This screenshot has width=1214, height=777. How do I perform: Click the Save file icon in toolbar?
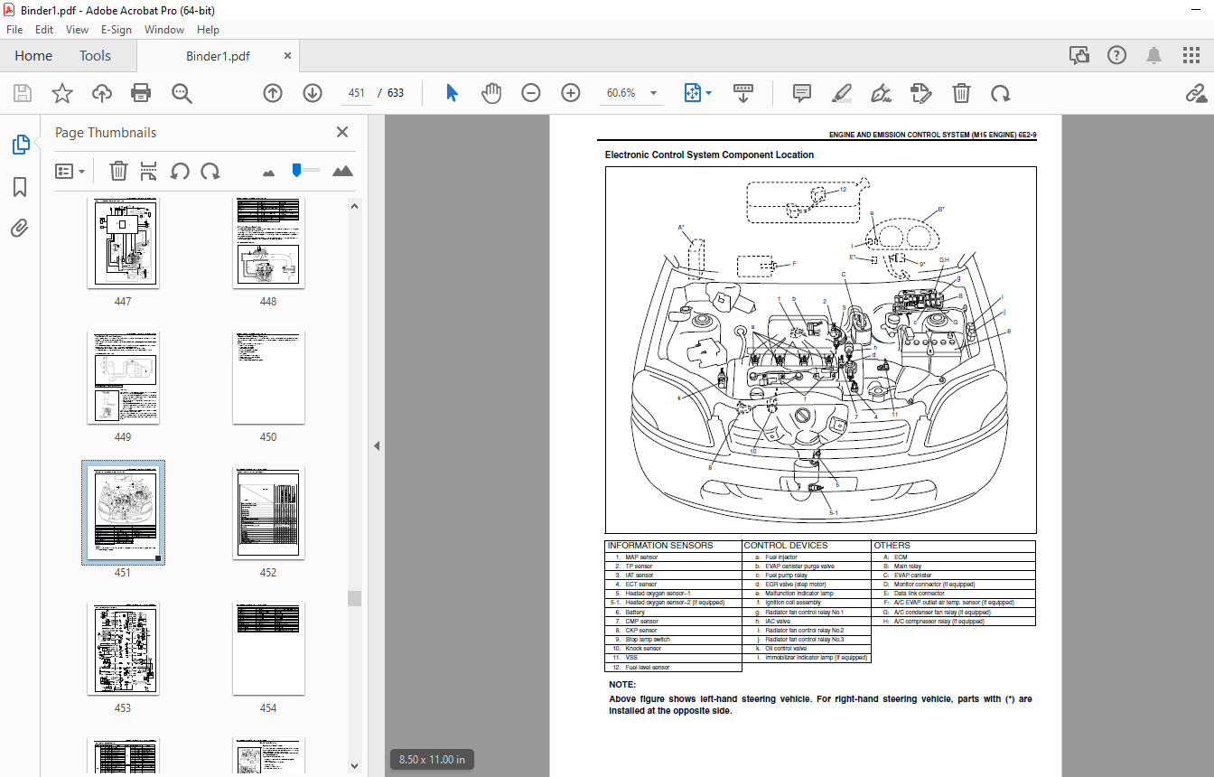click(23, 93)
